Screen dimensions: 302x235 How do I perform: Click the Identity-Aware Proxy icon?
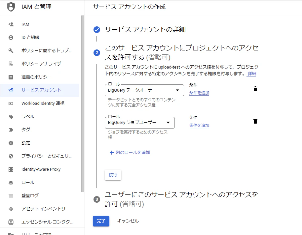click(x=11, y=169)
